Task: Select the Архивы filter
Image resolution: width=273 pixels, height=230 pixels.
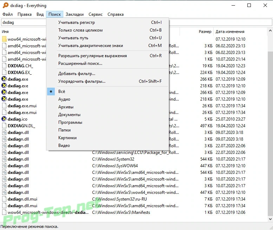Action: [108, 107]
